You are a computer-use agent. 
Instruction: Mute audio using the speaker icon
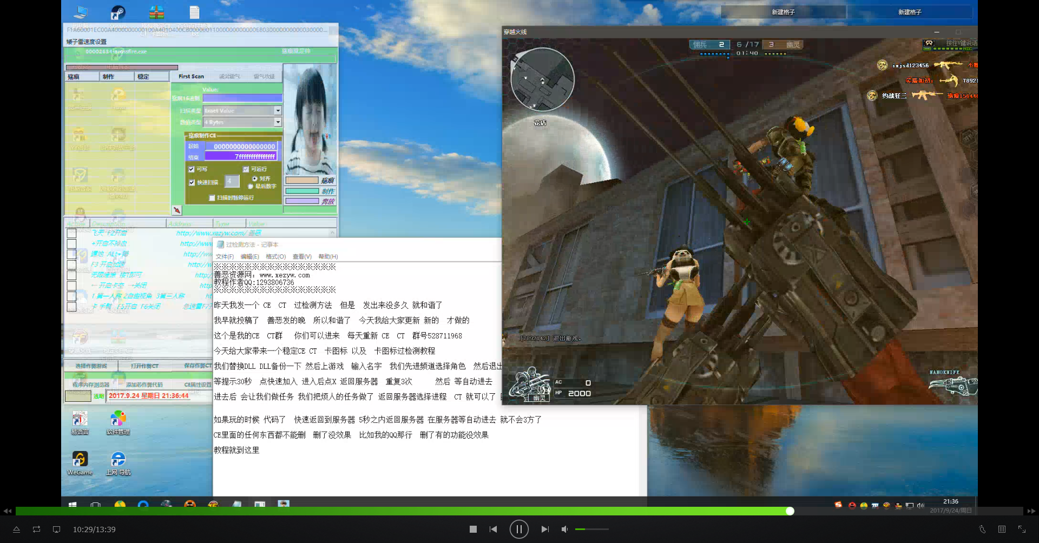point(564,529)
